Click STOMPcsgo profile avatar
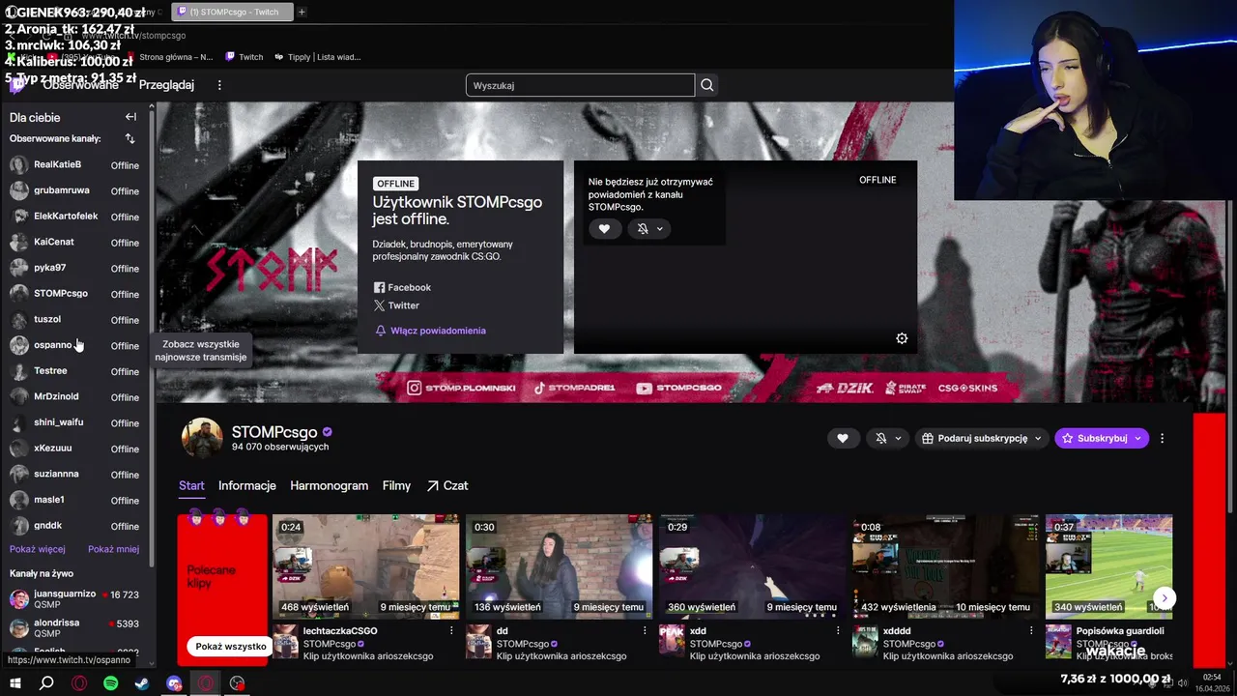This screenshot has height=696, width=1237. tap(202, 438)
